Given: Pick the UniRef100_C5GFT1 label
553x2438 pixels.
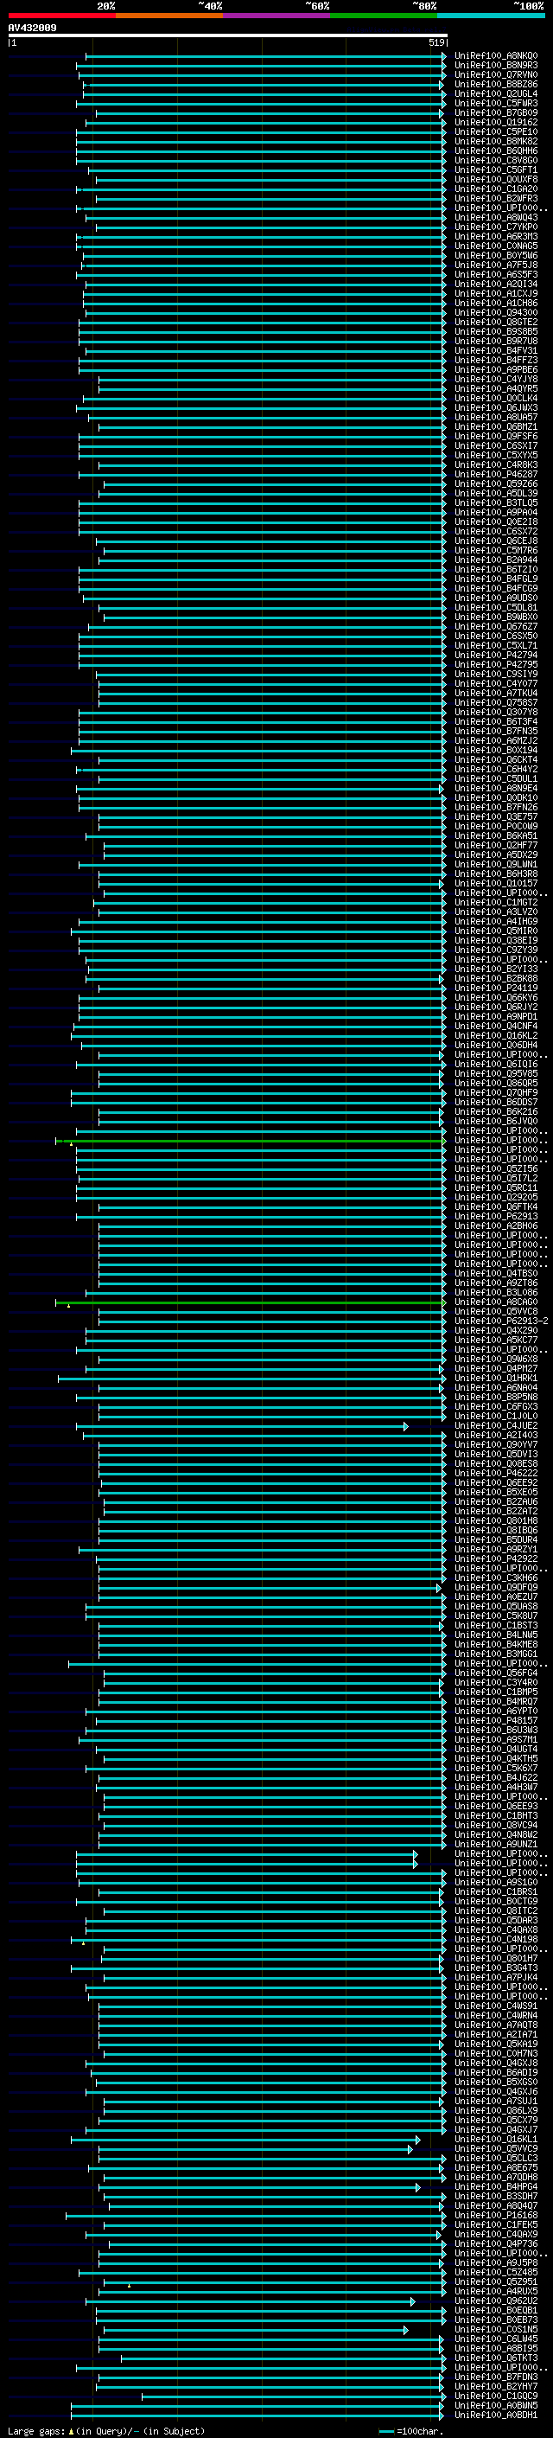Looking at the screenshot, I should [x=495, y=170].
